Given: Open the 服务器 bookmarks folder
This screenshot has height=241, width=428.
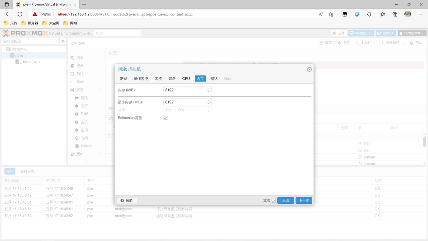Looking at the screenshot, I should pos(30,23).
